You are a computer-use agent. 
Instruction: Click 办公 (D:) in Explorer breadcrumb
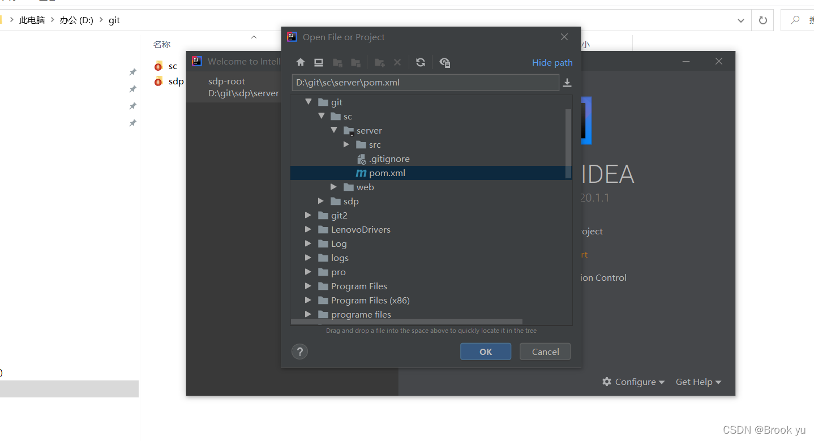pos(76,20)
